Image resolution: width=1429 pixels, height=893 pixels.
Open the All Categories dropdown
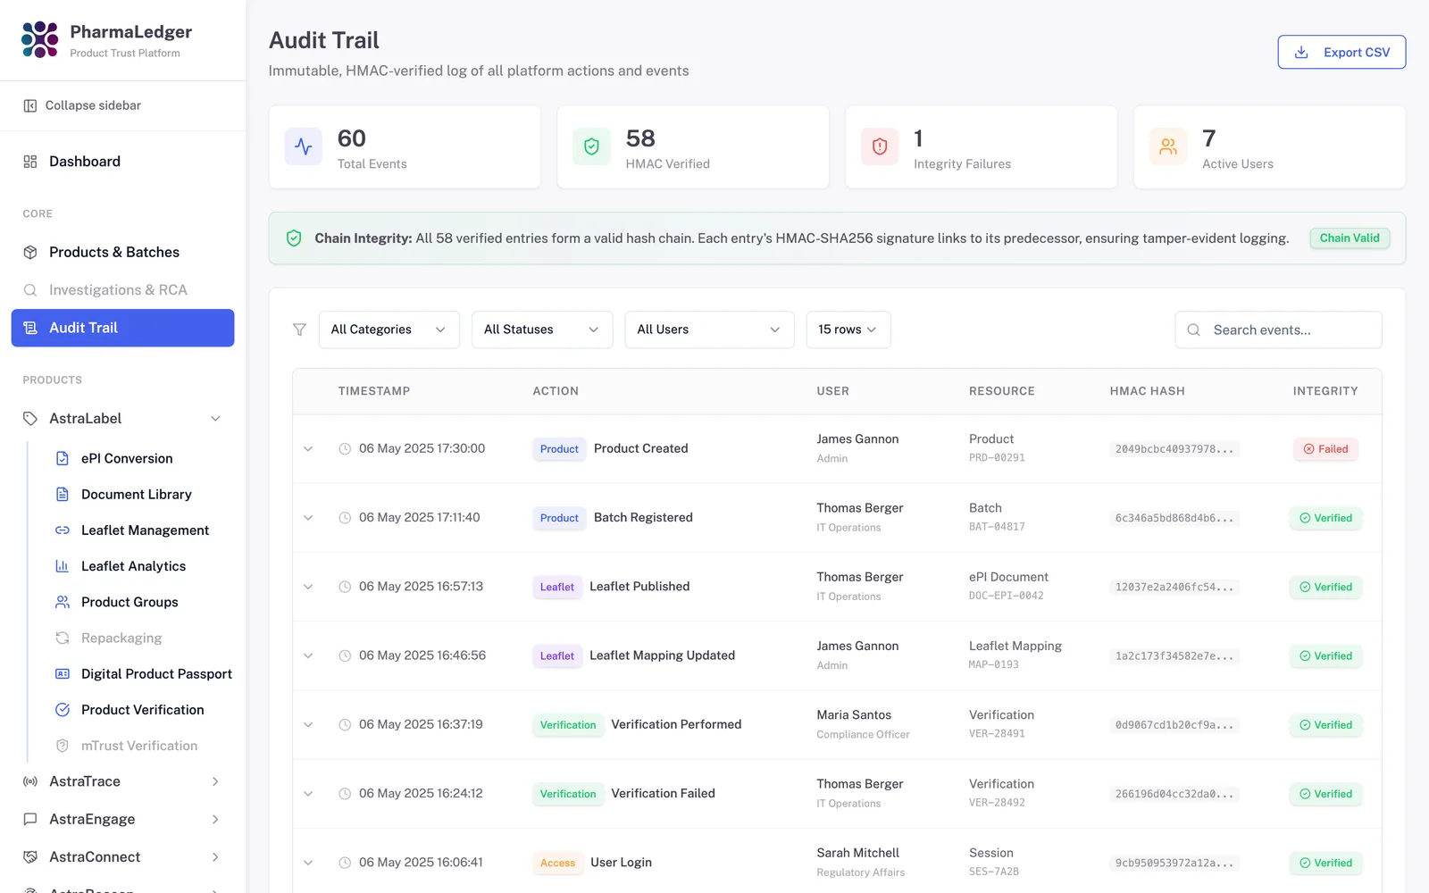coord(389,330)
